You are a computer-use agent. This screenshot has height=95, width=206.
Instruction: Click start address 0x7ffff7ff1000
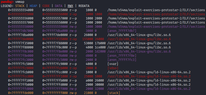pyautogui.click(x=21, y=81)
